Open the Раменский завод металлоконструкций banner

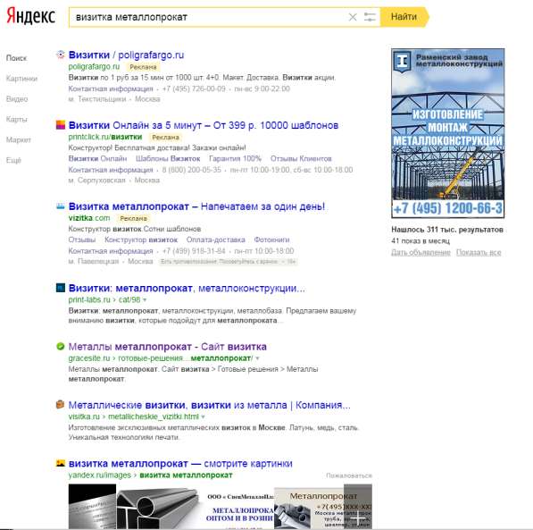[447, 133]
